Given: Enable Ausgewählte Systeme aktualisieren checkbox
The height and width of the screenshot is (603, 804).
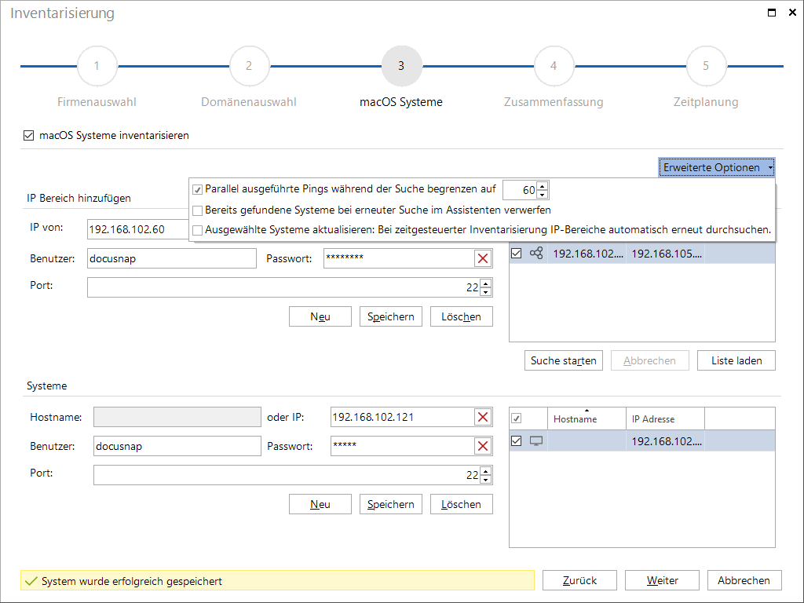Looking at the screenshot, I should pyautogui.click(x=197, y=230).
